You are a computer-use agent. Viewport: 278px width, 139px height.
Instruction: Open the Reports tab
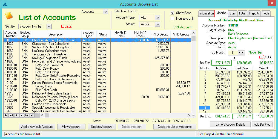click(254, 13)
